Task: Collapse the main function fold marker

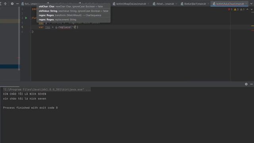Action: pos(31,18)
